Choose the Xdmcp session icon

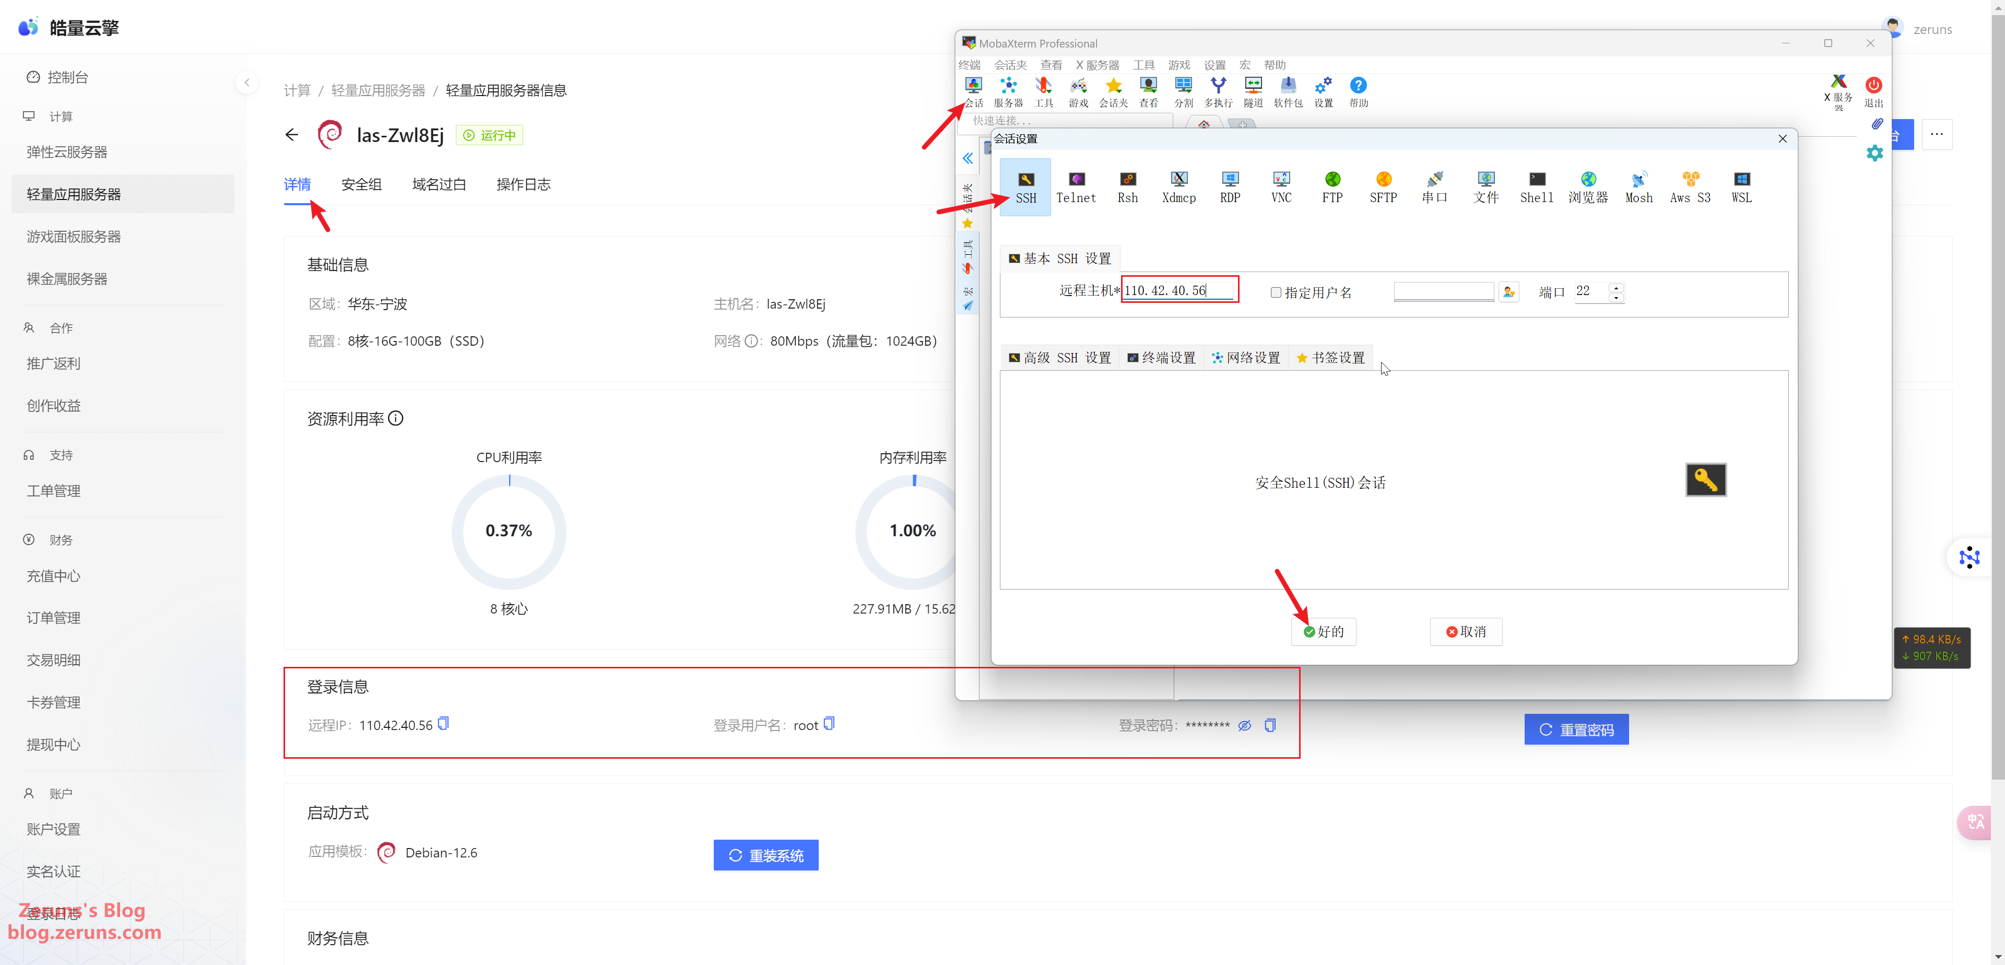pyautogui.click(x=1178, y=187)
